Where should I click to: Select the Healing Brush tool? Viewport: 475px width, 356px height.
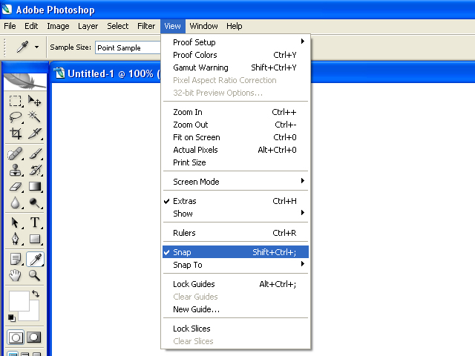[15, 154]
